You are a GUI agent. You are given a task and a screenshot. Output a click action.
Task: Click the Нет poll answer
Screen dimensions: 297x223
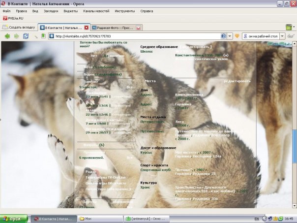point(93,56)
